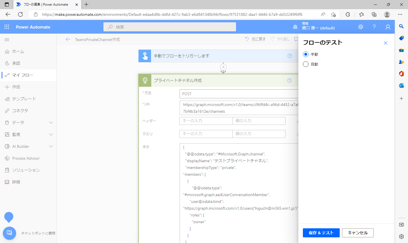Open browser collections icon
The width and height of the screenshot is (408, 243).
374,14
